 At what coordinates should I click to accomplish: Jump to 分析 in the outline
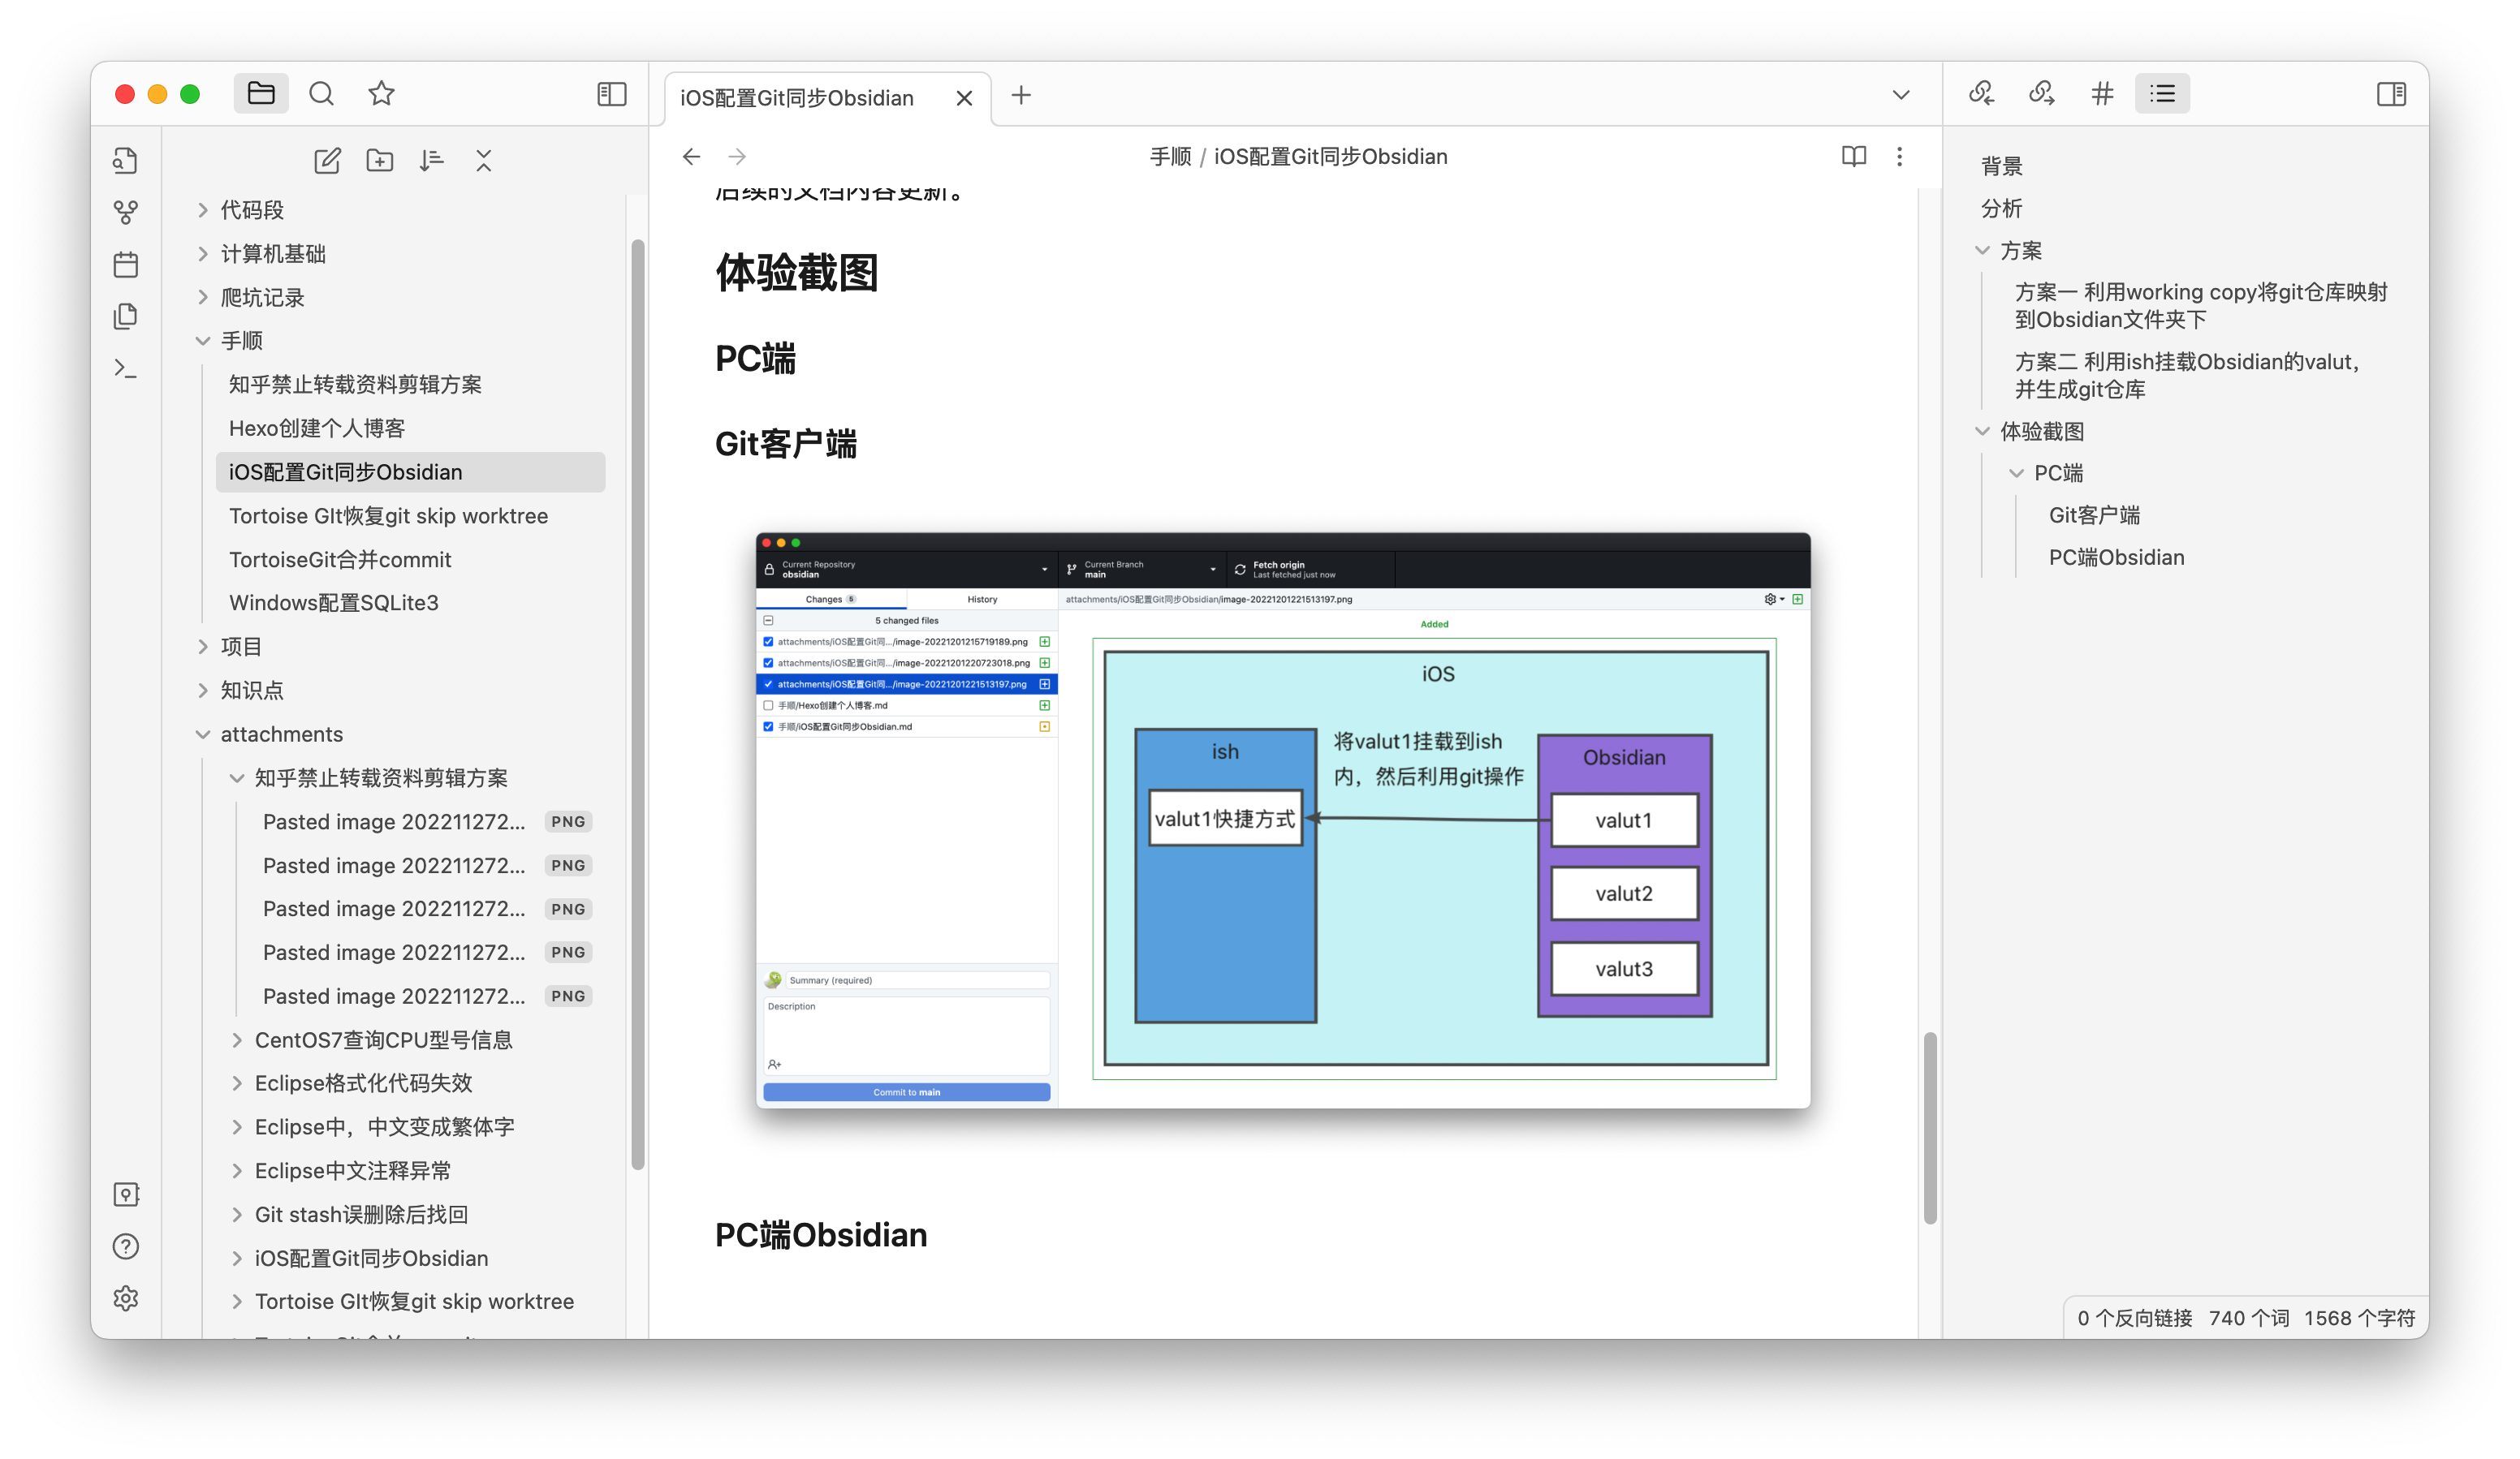pyautogui.click(x=2002, y=209)
